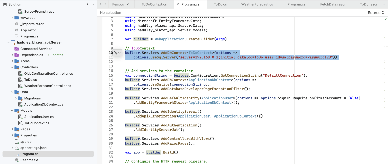Select the Migrations folder label

[x=32, y=98]
